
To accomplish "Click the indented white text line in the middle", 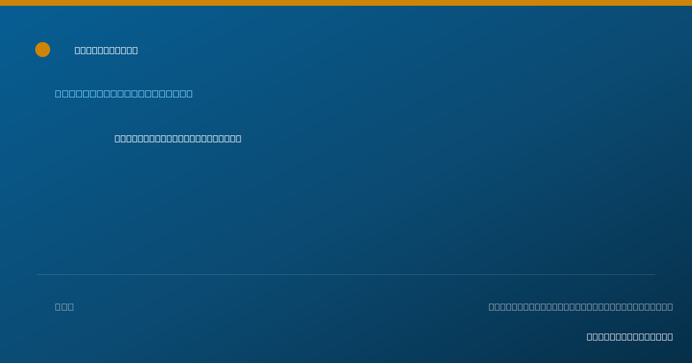I will (x=178, y=138).
